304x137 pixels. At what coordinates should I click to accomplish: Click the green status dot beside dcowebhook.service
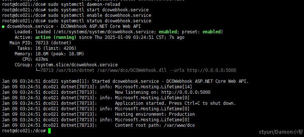point(3,27)
